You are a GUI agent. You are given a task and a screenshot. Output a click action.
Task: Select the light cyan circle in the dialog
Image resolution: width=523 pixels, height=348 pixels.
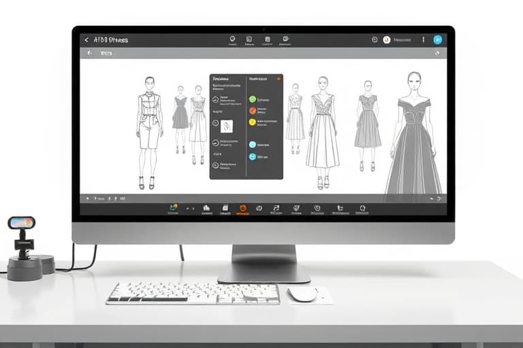[253, 145]
